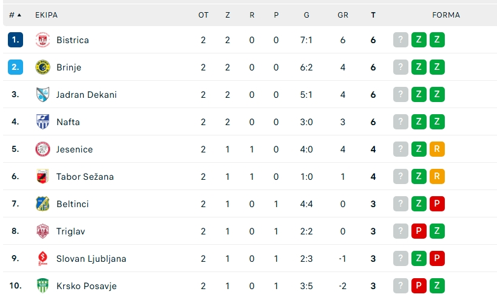
Task: Click Jesenice's orange R draw badge
Action: [x=437, y=149]
